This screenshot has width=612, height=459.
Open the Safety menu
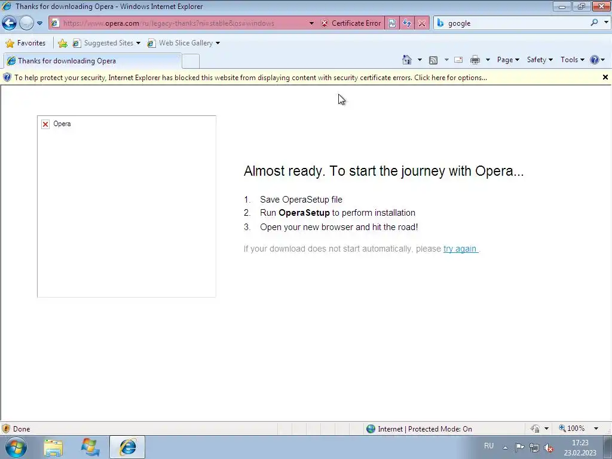click(x=540, y=60)
